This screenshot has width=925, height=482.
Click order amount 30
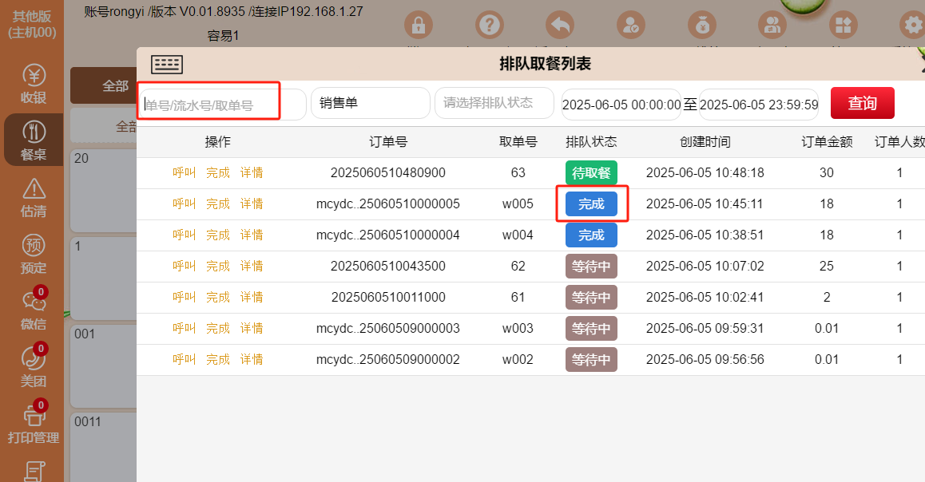coord(827,172)
